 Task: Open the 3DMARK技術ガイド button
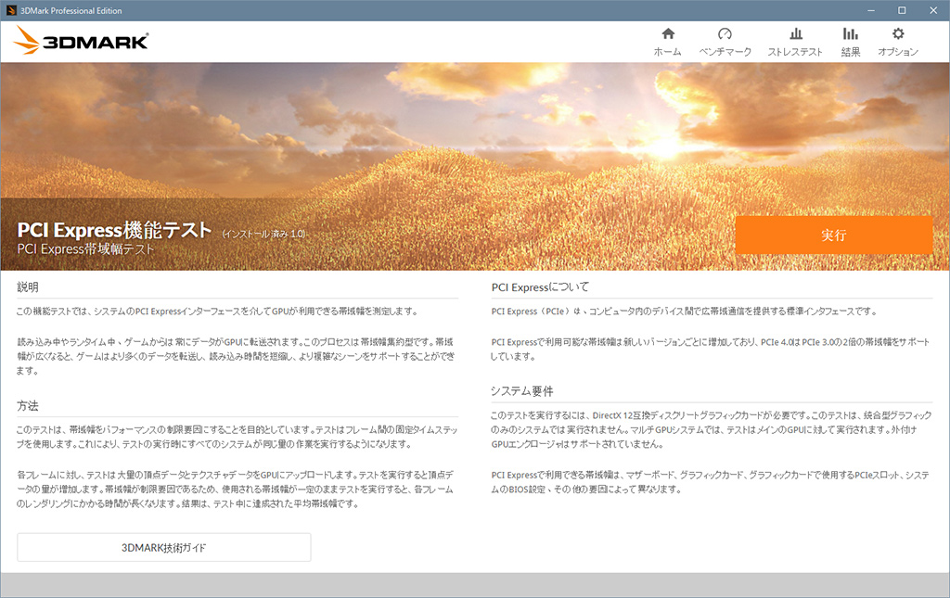point(163,548)
